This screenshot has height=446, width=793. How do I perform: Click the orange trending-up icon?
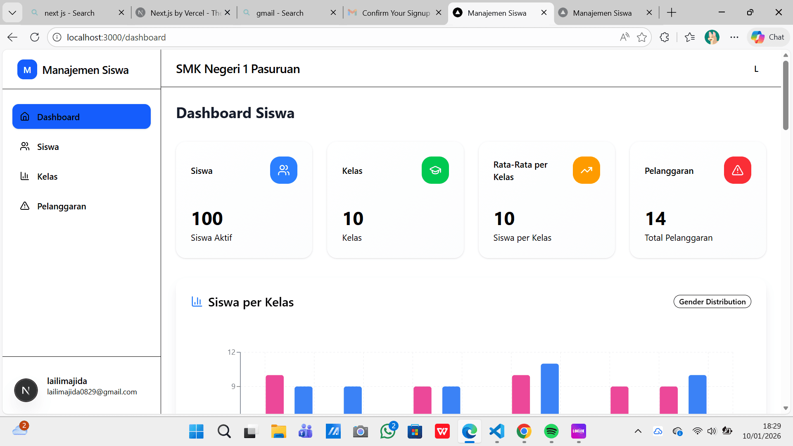pos(586,170)
